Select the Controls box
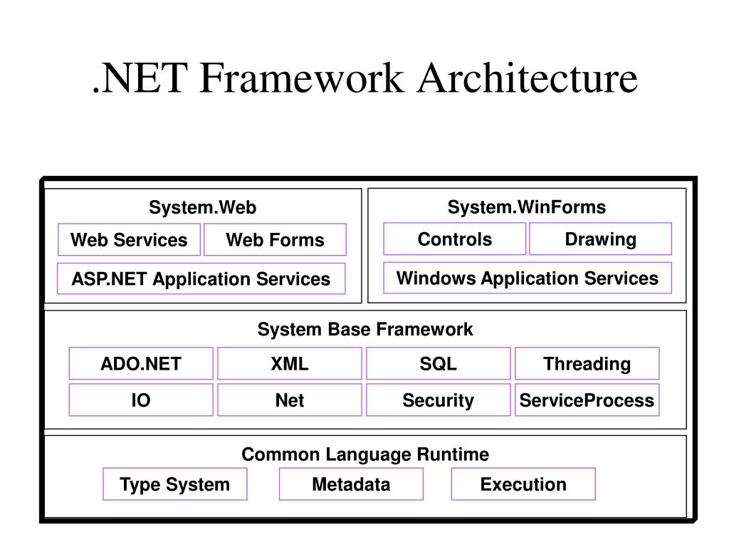 tap(455, 239)
